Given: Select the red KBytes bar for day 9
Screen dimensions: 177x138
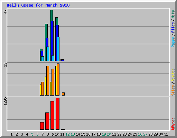Looking at the screenshot, I should 52,115.
